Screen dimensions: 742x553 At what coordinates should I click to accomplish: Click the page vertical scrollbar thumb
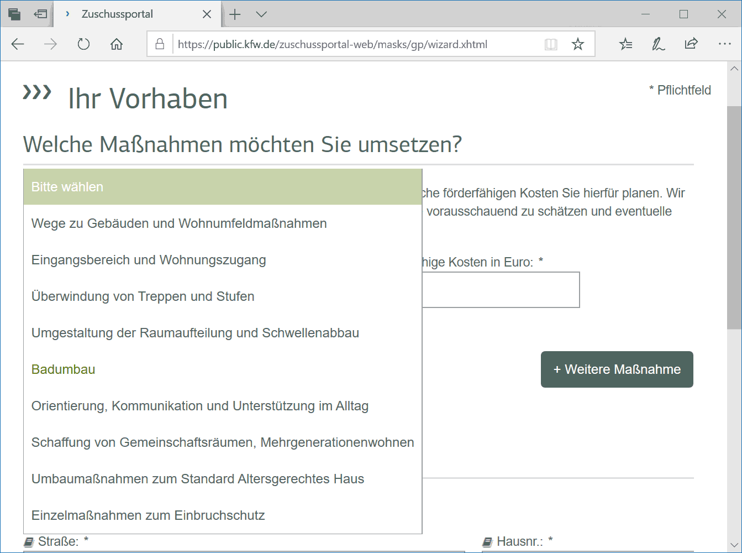tap(734, 217)
